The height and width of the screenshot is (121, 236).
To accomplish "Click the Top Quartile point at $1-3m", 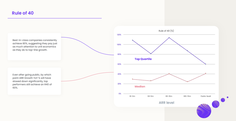I will [x=132, y=40].
